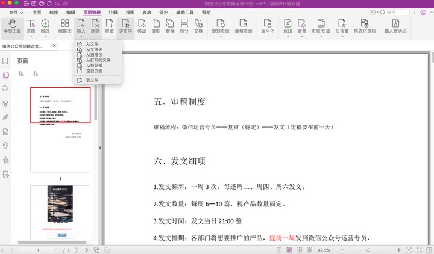Open the page number dropdown in the status bar
The height and width of the screenshot is (254, 434).
[55, 250]
